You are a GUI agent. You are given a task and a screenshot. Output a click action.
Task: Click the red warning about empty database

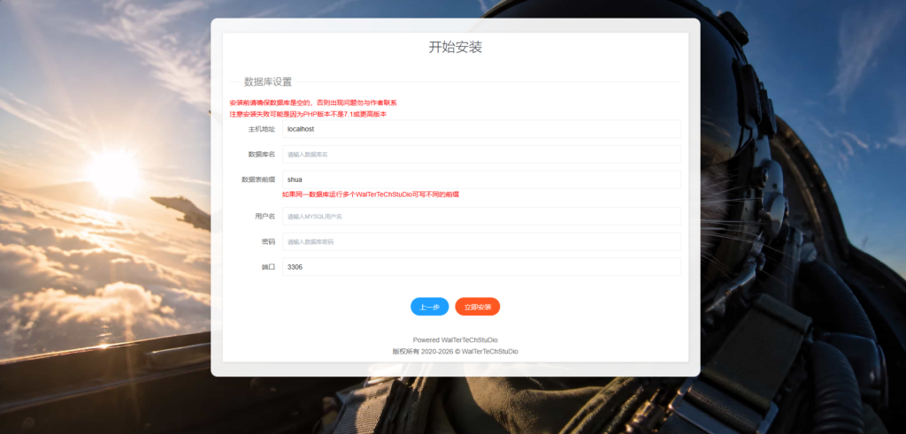tap(313, 103)
